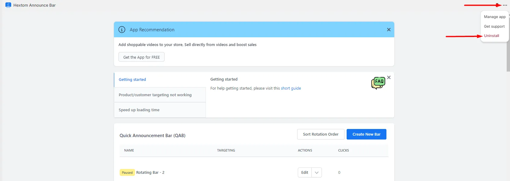Click the Paused status badge

pos(127,173)
